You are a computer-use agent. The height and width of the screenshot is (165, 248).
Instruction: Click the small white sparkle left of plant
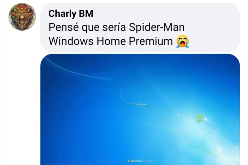(x=178, y=115)
